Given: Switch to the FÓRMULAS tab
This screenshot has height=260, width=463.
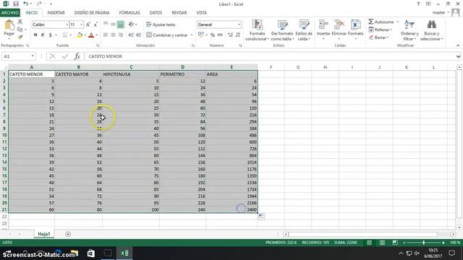Looking at the screenshot, I should point(129,13).
